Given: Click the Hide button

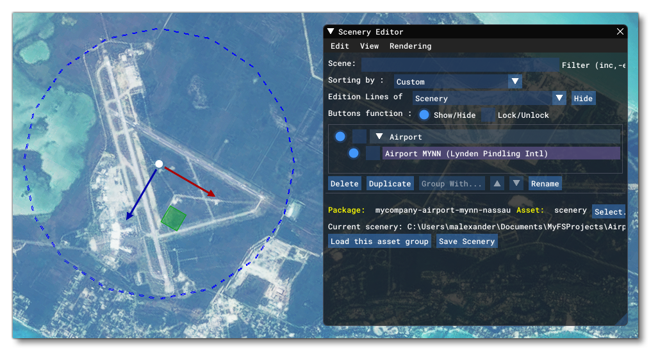Looking at the screenshot, I should click(x=583, y=99).
